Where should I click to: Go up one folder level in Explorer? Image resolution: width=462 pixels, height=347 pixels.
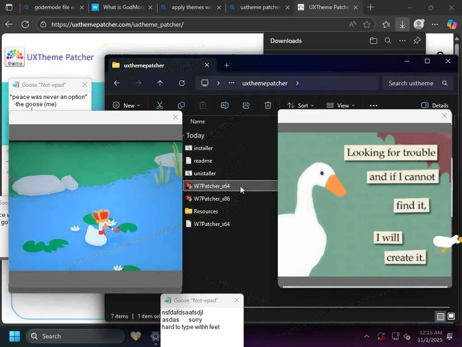160,83
